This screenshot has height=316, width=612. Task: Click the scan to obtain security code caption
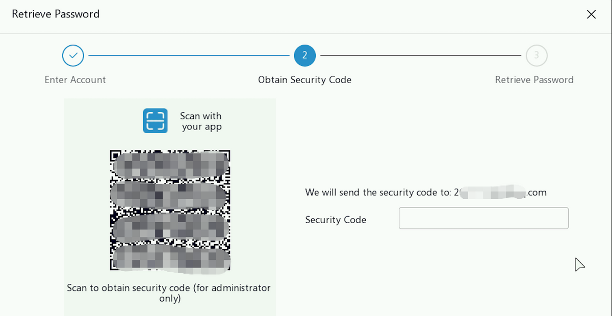[169, 293]
